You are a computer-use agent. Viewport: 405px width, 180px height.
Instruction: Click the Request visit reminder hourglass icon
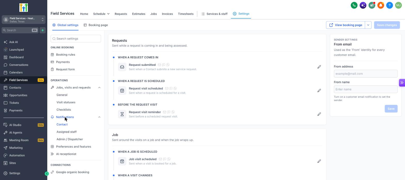click(122, 114)
